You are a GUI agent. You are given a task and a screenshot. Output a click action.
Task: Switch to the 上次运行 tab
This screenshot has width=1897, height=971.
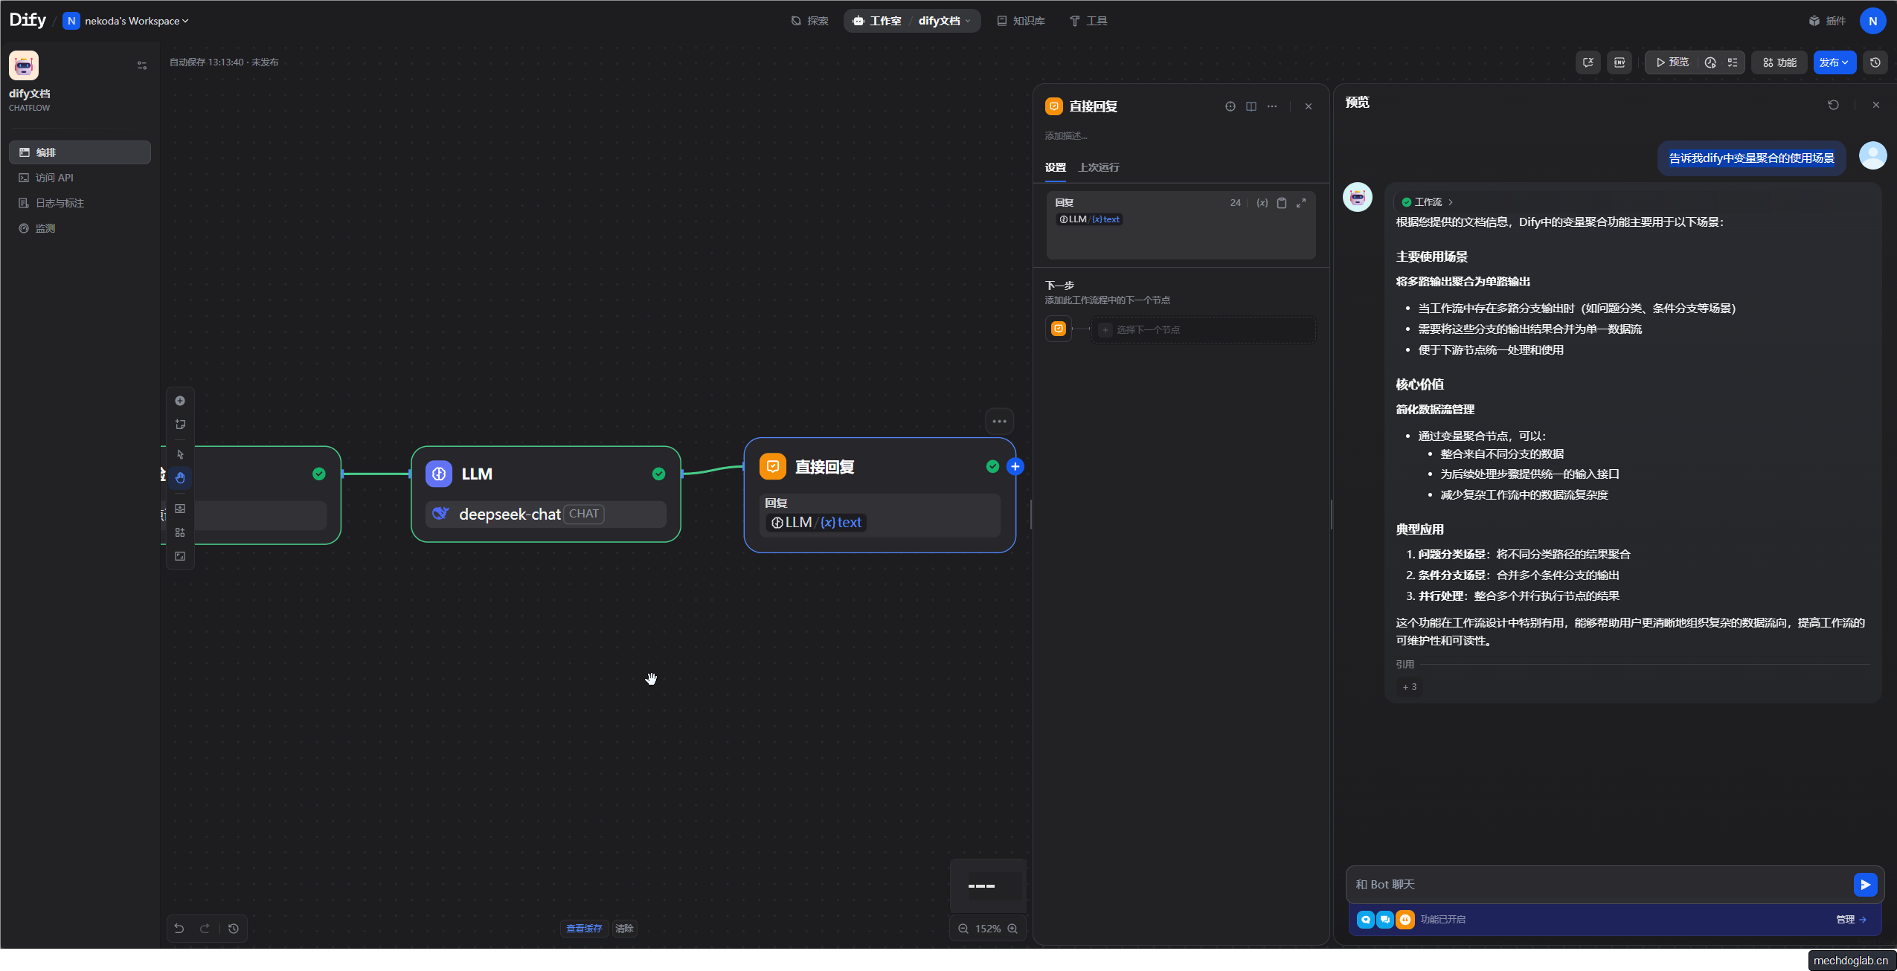(1098, 167)
